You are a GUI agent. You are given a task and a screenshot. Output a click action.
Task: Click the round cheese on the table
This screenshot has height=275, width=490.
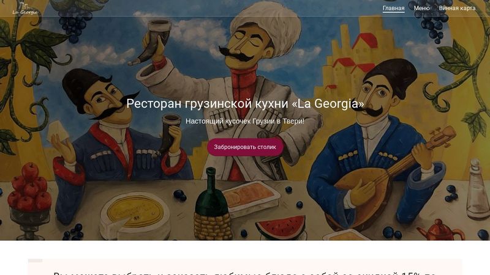pyautogui.click(x=135, y=216)
